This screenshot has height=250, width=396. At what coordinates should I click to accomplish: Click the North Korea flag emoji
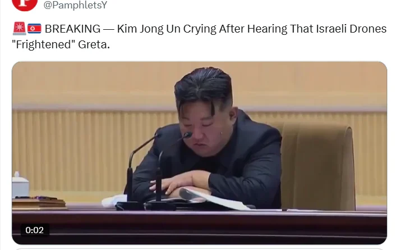34,29
